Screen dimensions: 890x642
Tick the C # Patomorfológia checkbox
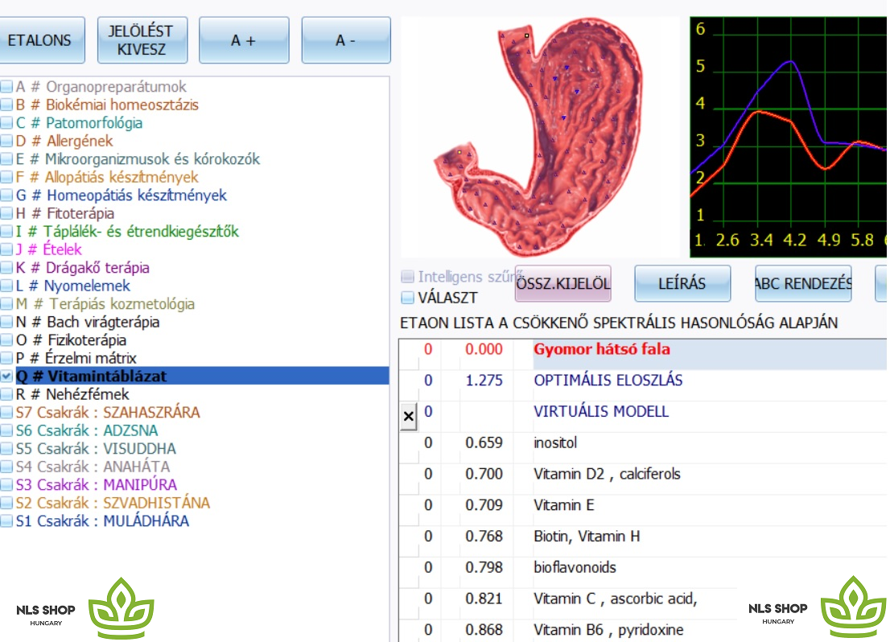[6, 123]
